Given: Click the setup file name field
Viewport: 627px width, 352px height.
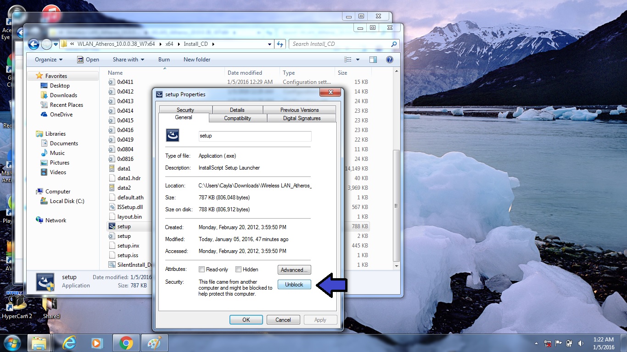Looking at the screenshot, I should [255, 136].
